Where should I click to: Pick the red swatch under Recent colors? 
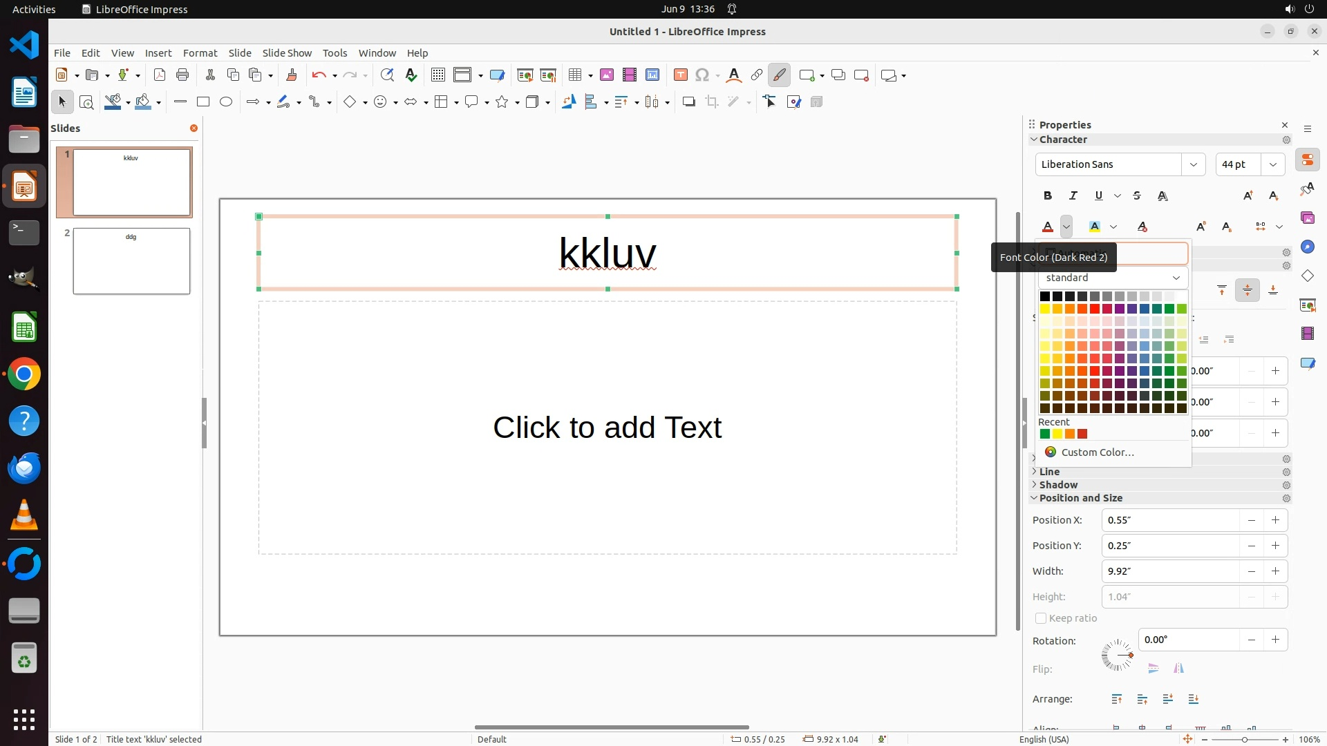tap(1082, 434)
